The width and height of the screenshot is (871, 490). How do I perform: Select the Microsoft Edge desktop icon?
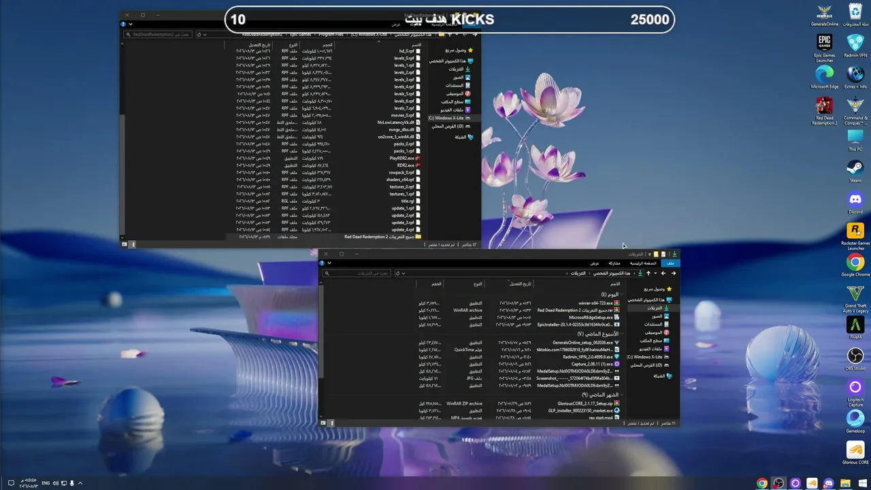[x=824, y=78]
